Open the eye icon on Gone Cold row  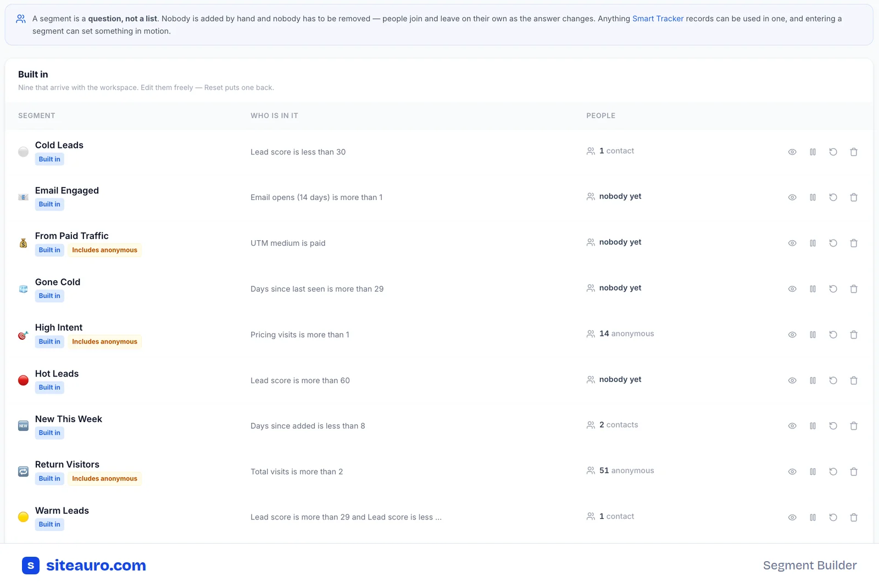(x=792, y=289)
